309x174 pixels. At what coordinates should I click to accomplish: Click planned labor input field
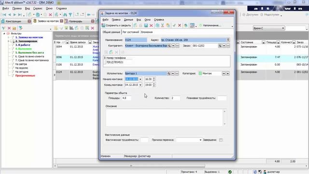point(222,98)
